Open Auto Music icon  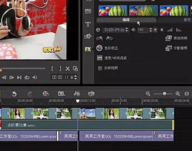click(x=91, y=94)
